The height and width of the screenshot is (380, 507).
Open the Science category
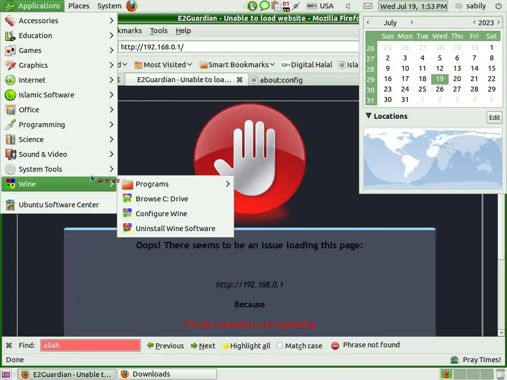(x=59, y=140)
